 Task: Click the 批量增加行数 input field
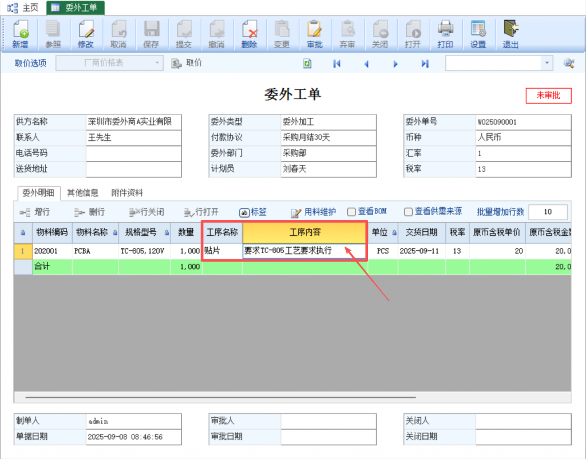548,212
